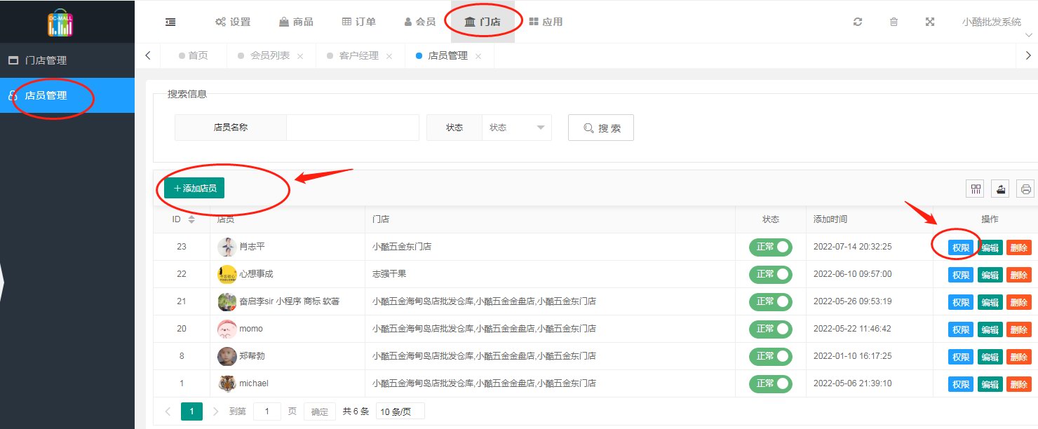This screenshot has width=1038, height=429.
Task: Open the column filter icon above table
Action: (975, 189)
